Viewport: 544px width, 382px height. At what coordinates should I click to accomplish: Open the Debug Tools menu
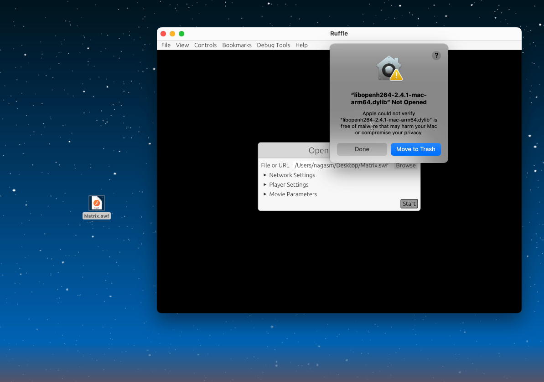[x=274, y=45]
